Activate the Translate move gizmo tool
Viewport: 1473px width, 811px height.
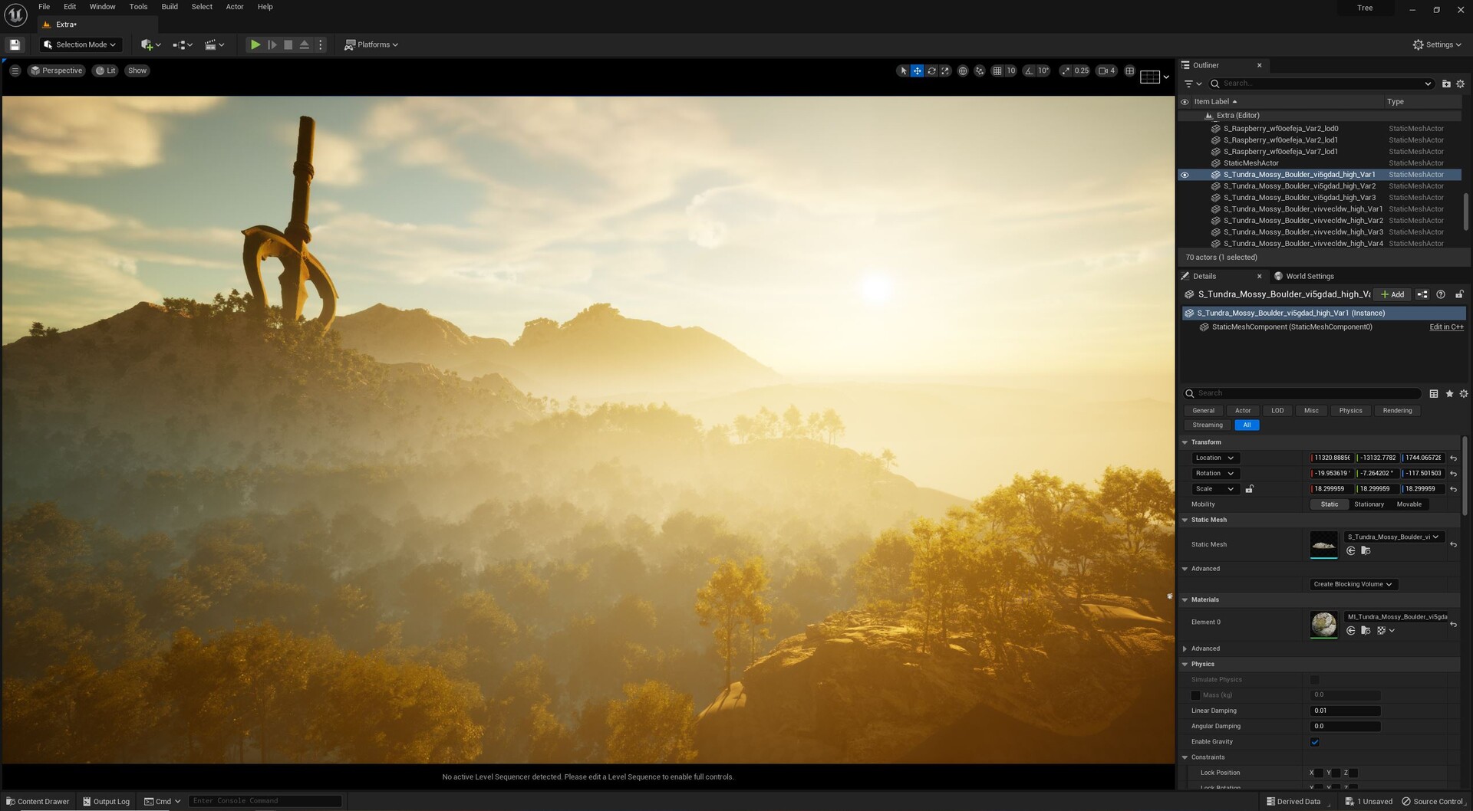click(x=917, y=71)
